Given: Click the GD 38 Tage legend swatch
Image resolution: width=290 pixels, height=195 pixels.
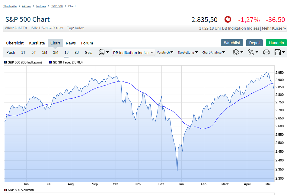Looking at the screenshot, I should [50, 62].
